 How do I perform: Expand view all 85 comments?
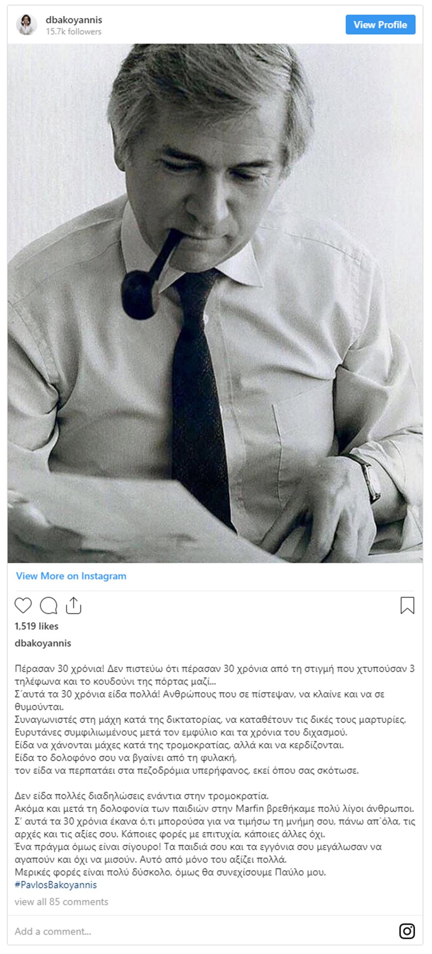61,901
